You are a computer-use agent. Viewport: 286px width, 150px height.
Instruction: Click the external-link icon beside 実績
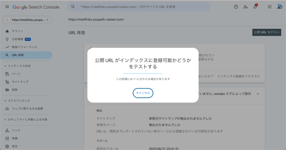[x=7, y=138]
